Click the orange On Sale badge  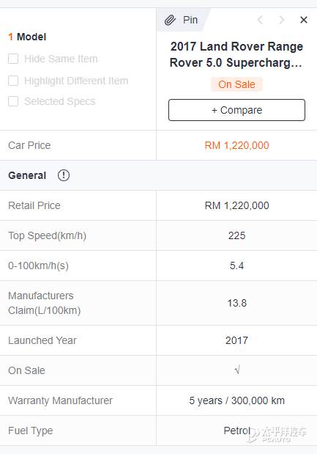click(236, 84)
